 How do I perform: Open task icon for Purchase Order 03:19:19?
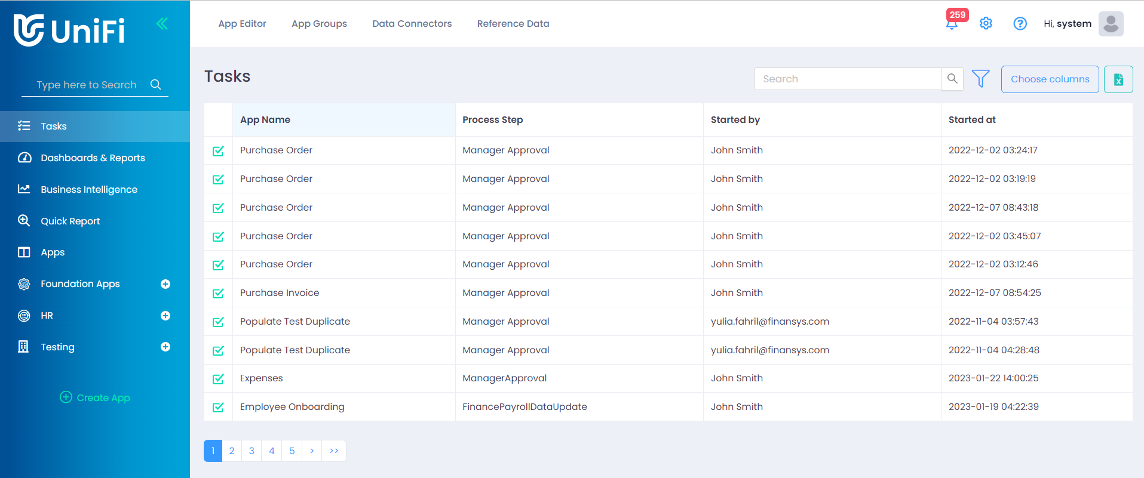[x=218, y=180]
